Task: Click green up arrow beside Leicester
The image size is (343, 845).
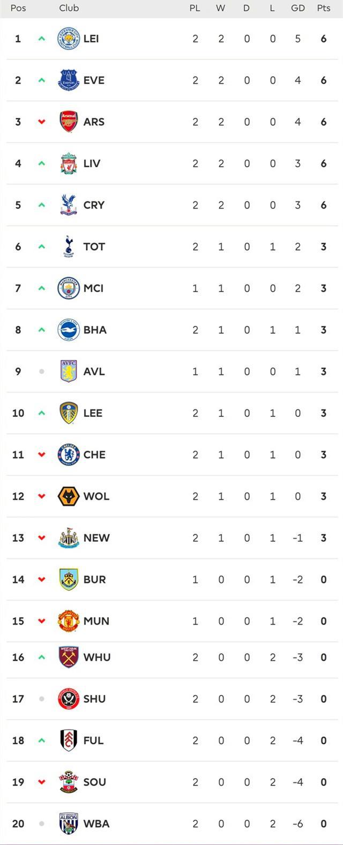Action: pyautogui.click(x=41, y=39)
